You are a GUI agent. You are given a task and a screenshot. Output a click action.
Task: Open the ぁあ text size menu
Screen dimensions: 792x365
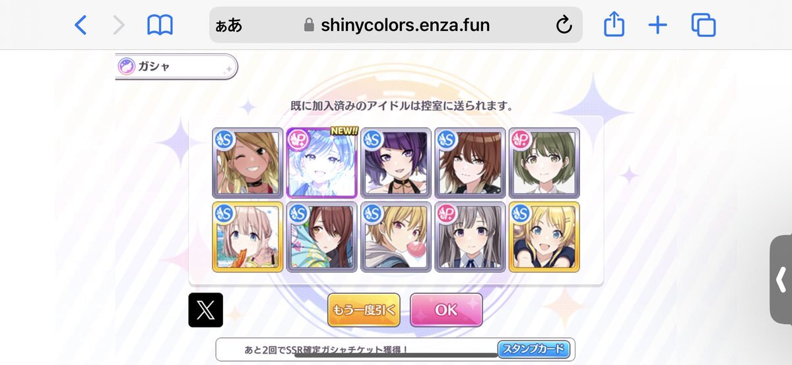[229, 26]
